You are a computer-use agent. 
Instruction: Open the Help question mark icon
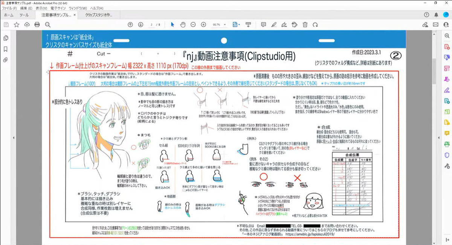[426, 15]
